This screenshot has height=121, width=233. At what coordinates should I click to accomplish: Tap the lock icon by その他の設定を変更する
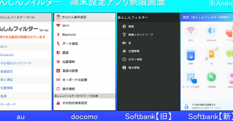tap(186, 106)
